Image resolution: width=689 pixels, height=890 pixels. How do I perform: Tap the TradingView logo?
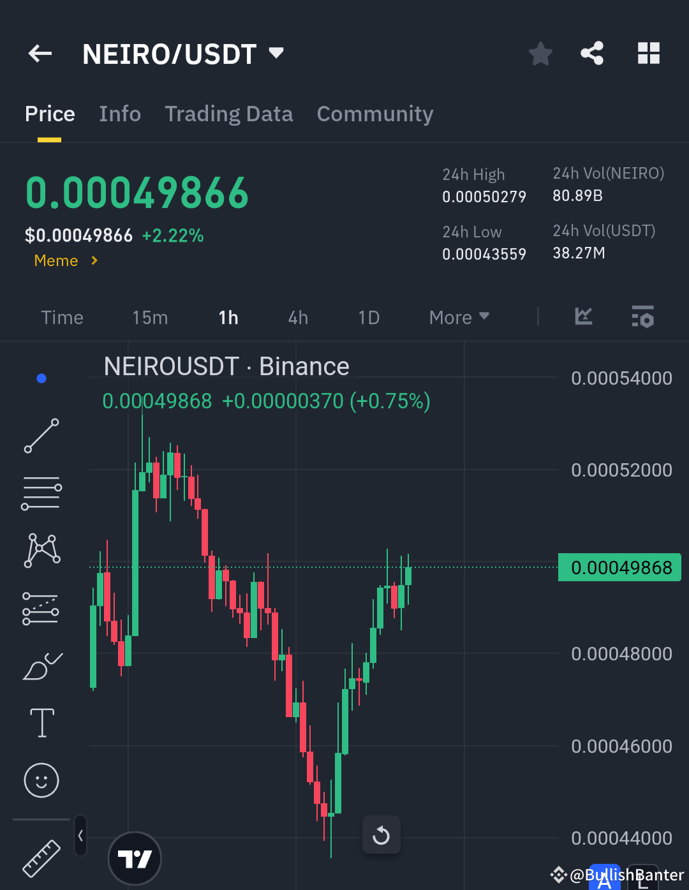tap(134, 858)
